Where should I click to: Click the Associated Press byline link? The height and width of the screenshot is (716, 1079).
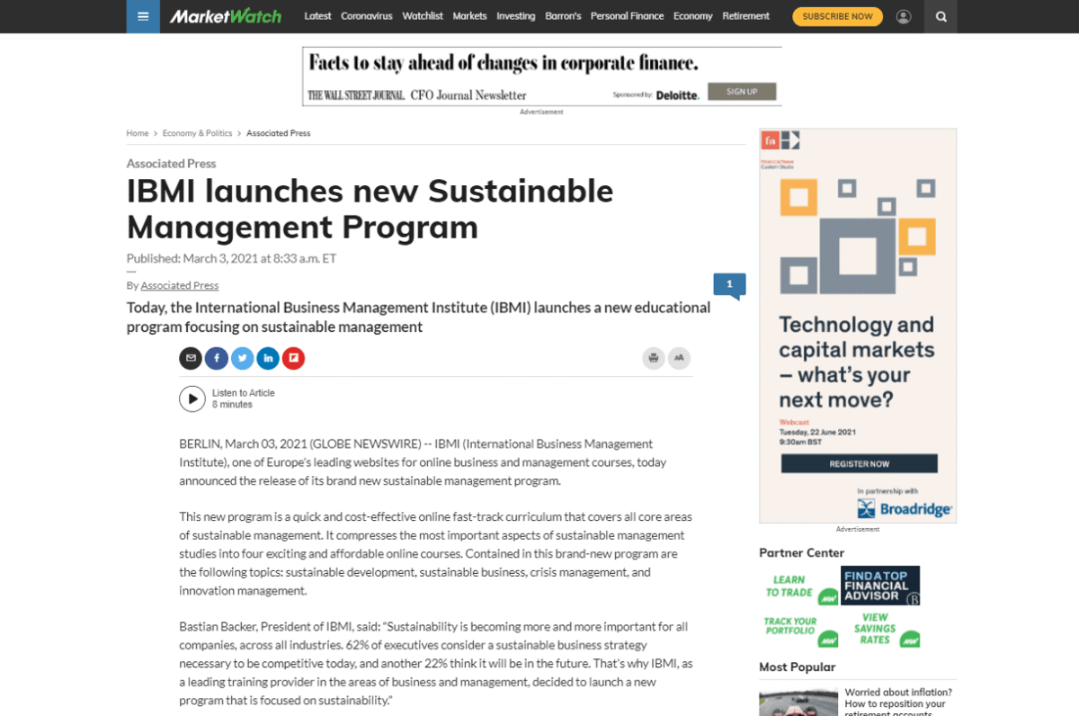tap(180, 285)
